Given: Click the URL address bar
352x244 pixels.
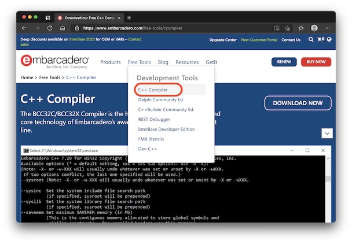Looking at the screenshot, I should coord(174,28).
